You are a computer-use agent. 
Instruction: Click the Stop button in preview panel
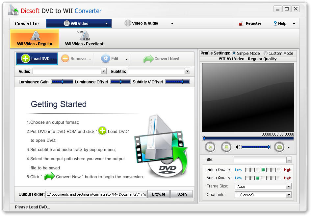coord(226,147)
